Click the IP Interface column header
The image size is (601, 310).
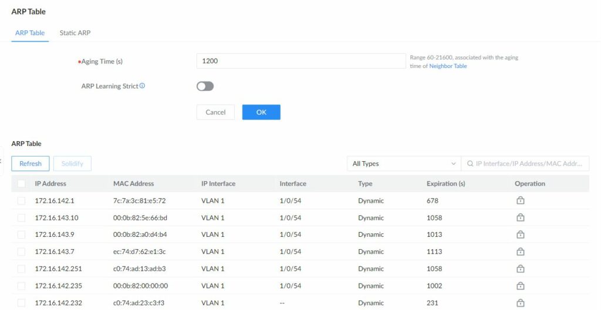click(x=218, y=183)
